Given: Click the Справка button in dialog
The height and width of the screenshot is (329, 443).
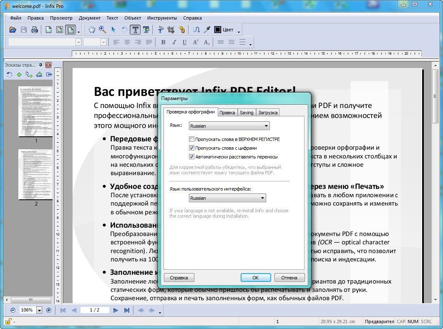Looking at the screenshot, I should [x=179, y=278].
